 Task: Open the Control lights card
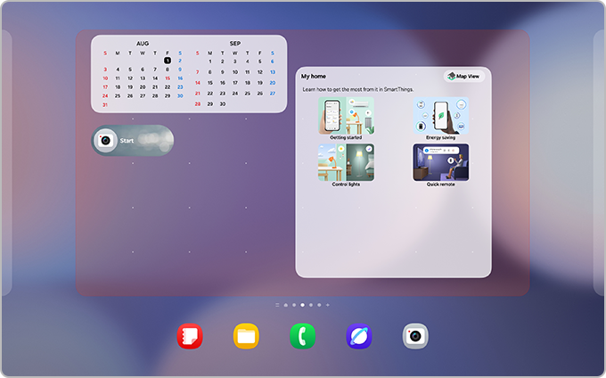[346, 166]
